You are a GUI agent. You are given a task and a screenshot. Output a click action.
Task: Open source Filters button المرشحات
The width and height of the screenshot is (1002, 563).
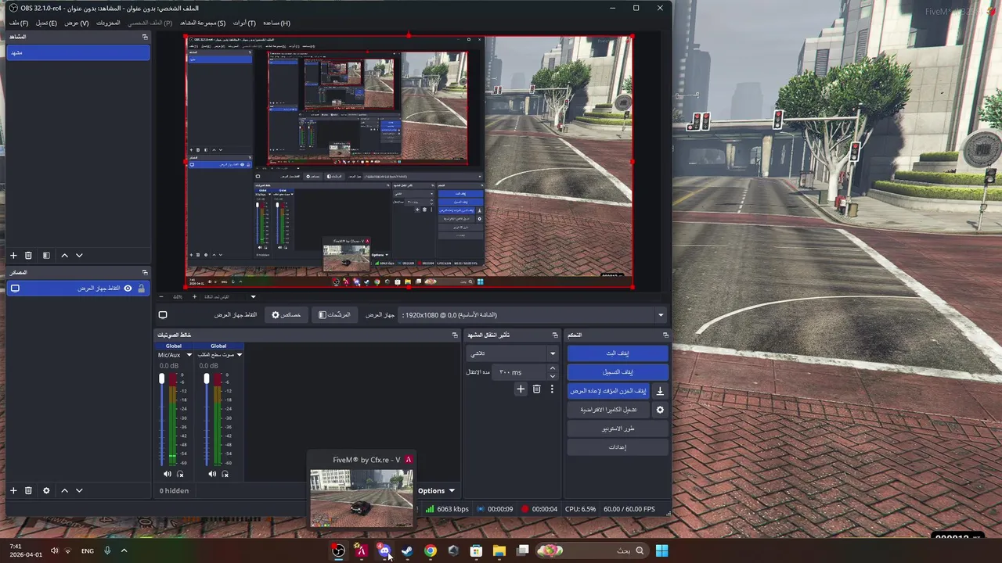point(334,314)
